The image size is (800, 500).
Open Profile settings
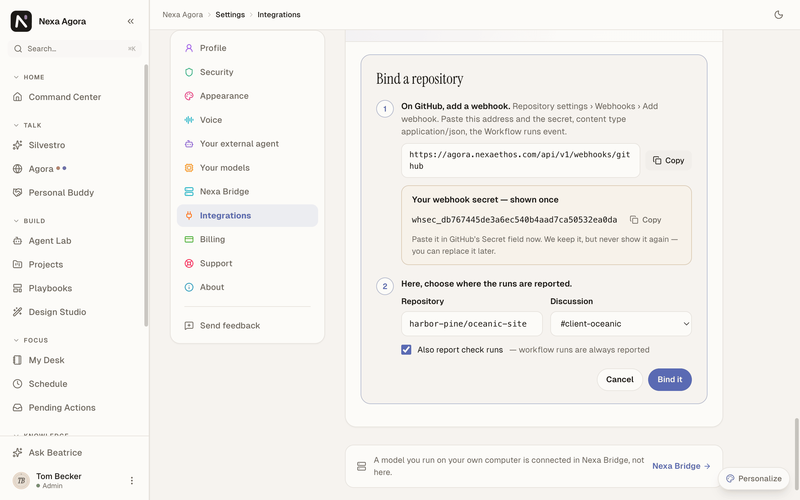tap(247, 48)
